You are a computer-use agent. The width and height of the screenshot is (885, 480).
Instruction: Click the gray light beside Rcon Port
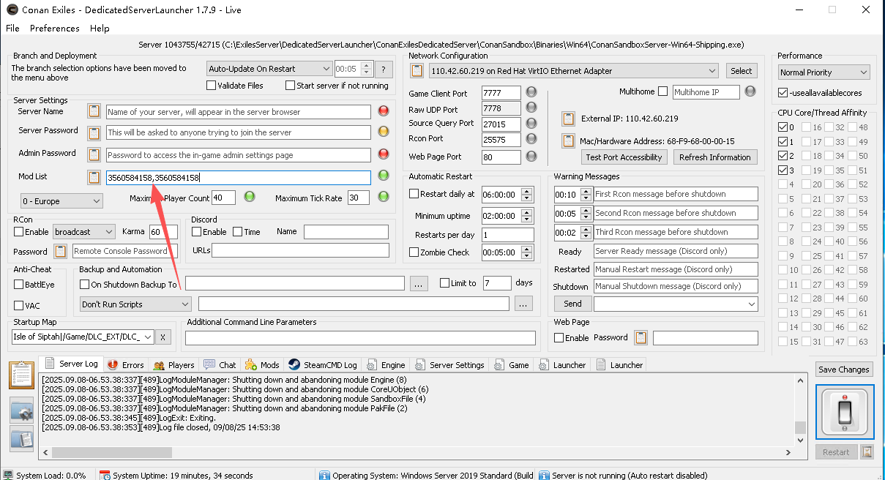[x=532, y=139]
